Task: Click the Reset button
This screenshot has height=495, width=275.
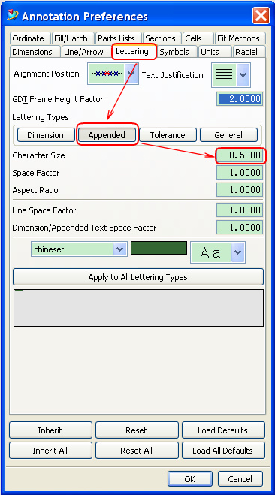Action: pos(137,430)
